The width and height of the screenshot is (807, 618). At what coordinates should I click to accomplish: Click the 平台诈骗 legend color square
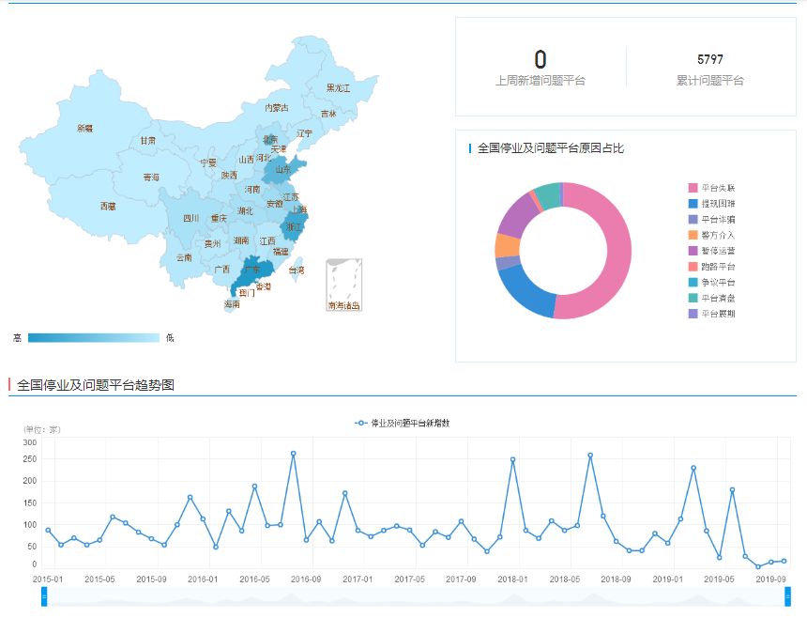point(693,219)
